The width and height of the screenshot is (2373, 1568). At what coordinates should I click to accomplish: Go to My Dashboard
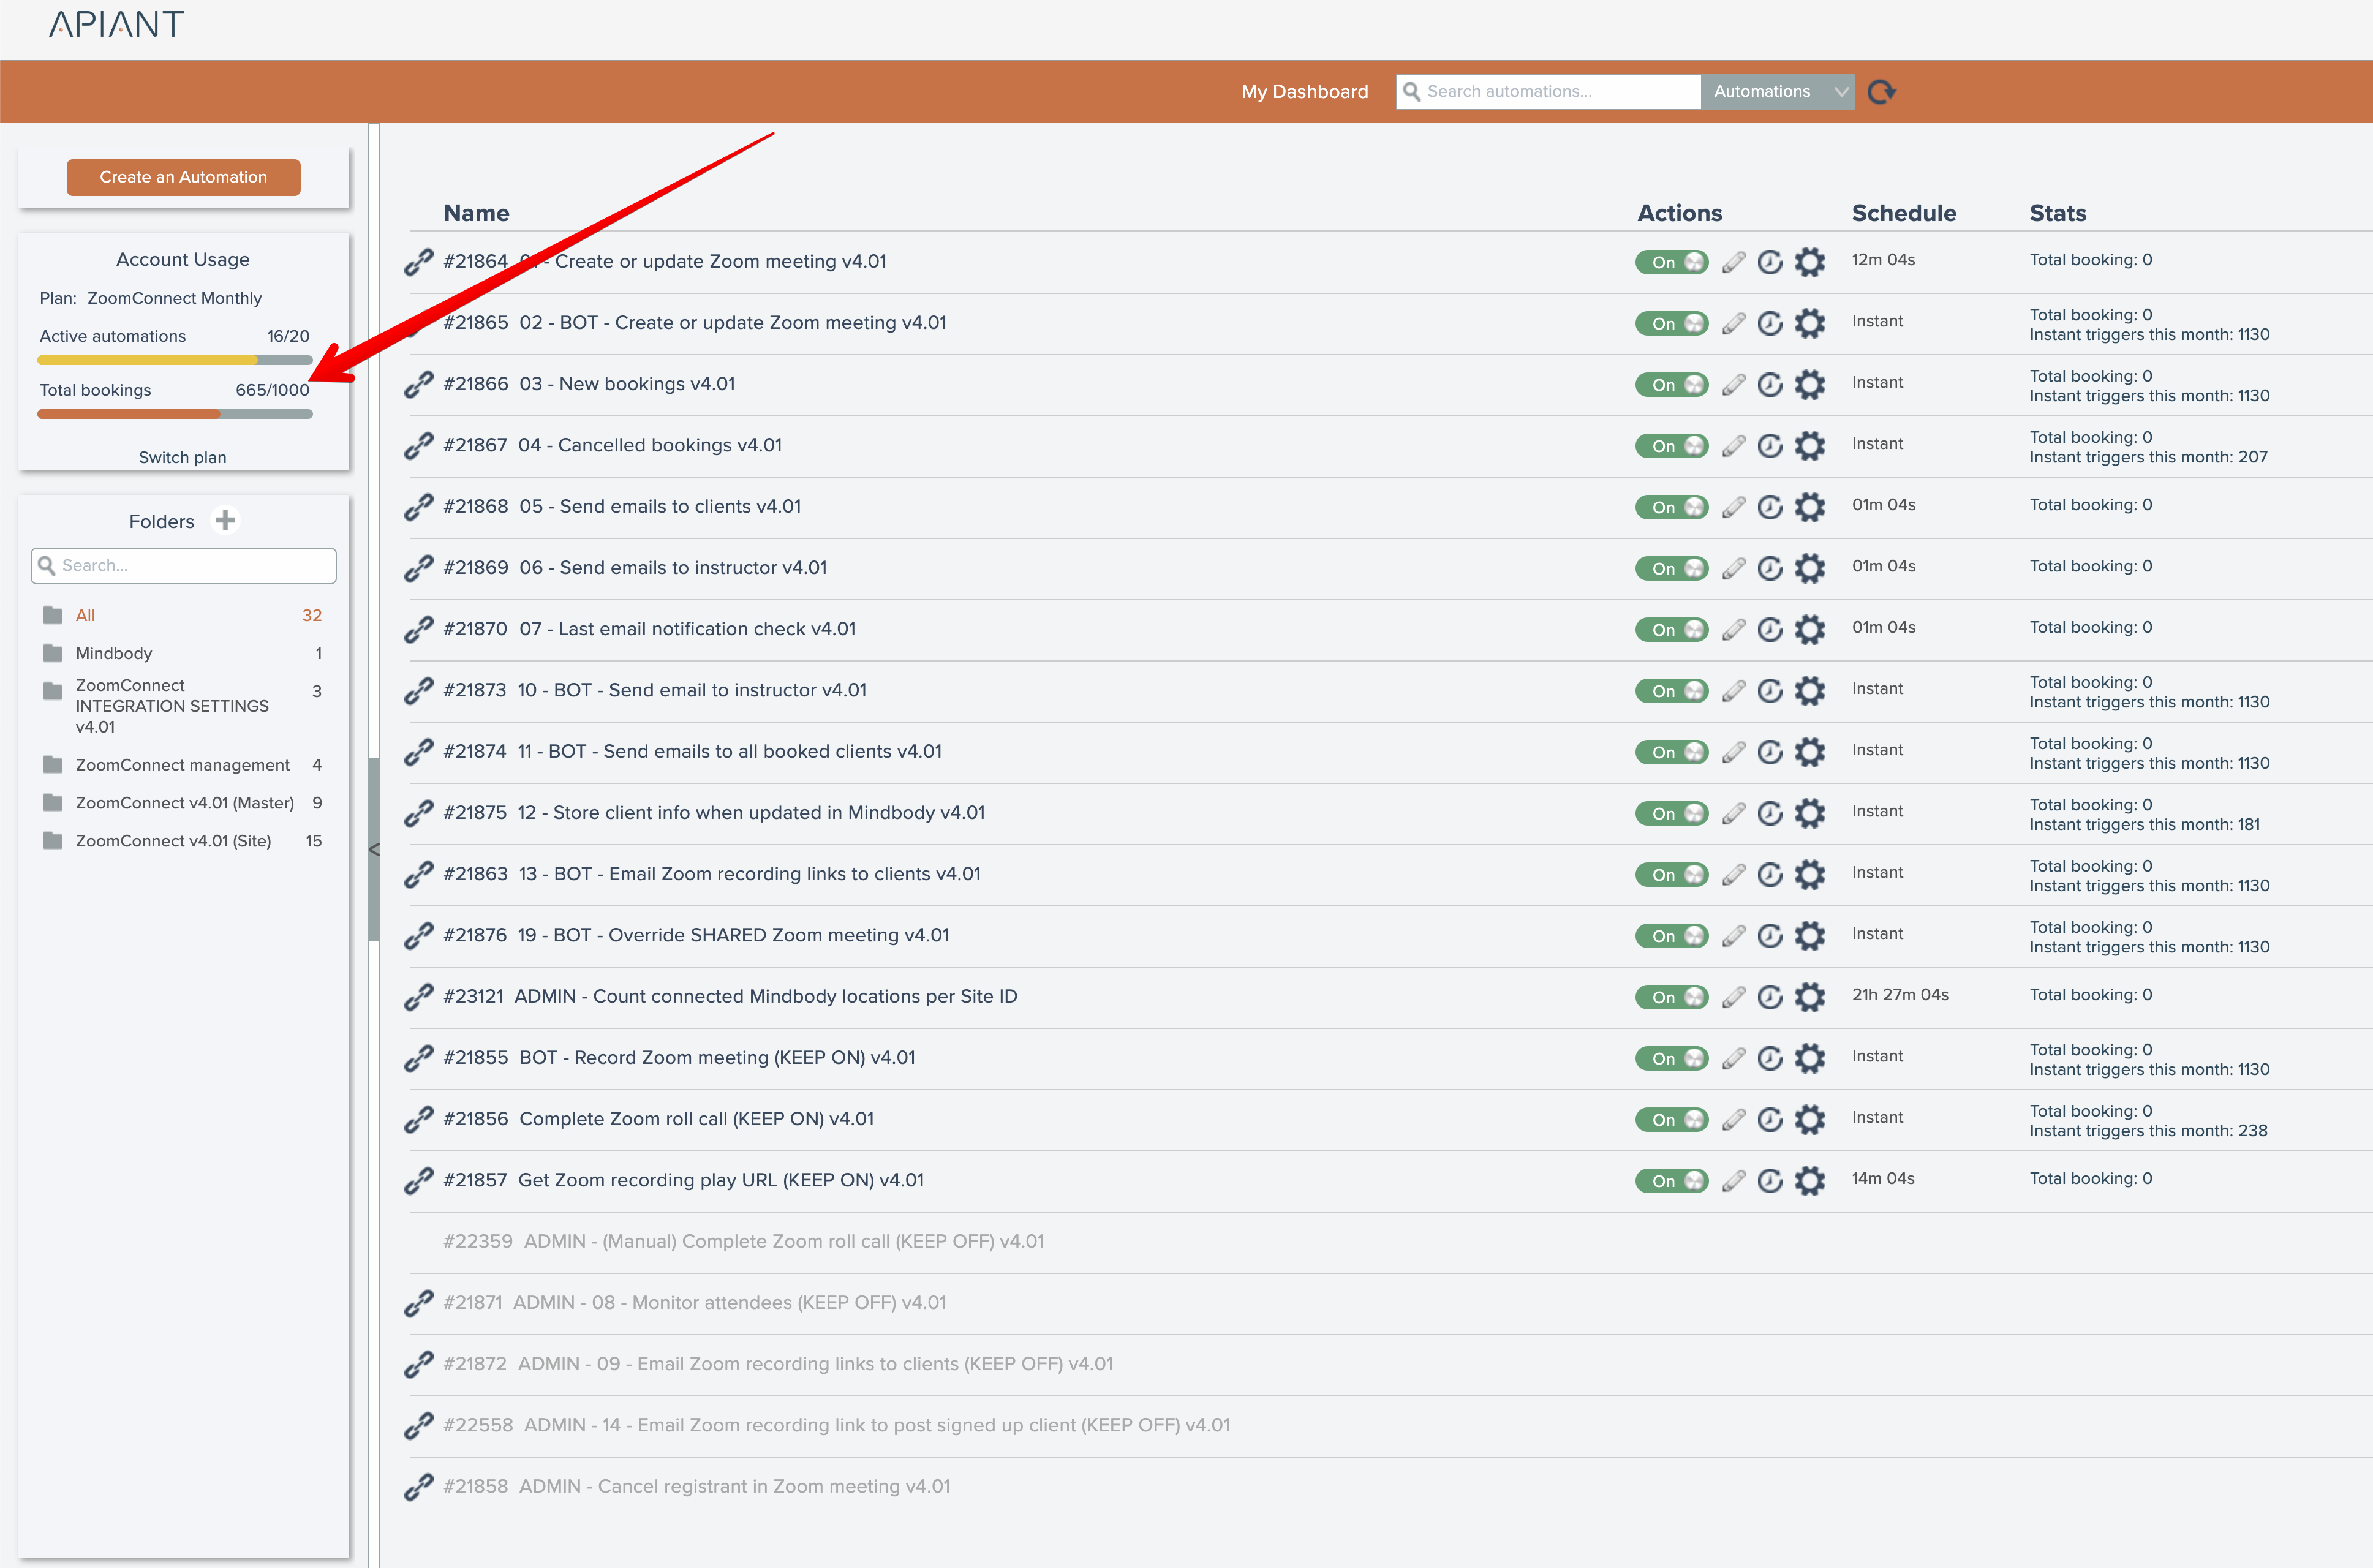click(x=1304, y=91)
